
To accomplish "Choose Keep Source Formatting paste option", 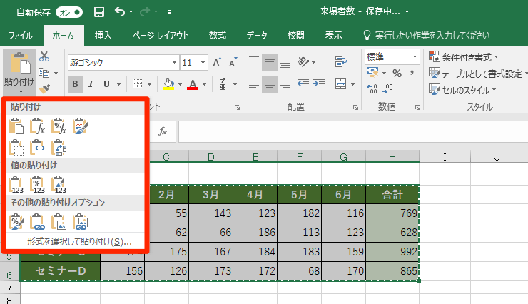I will pos(80,126).
